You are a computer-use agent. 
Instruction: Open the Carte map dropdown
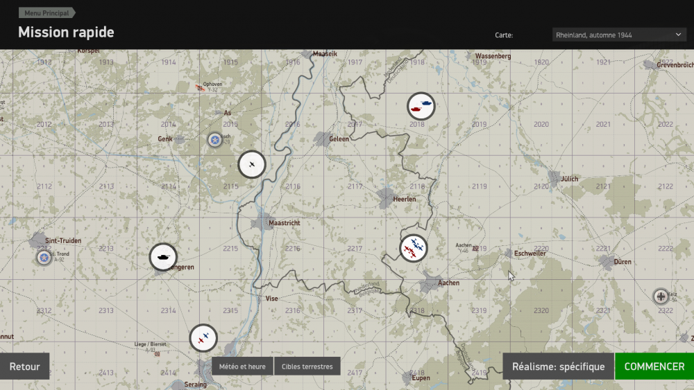619,35
